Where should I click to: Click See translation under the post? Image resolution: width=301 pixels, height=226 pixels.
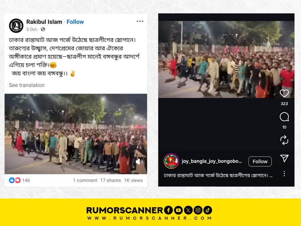point(27,85)
